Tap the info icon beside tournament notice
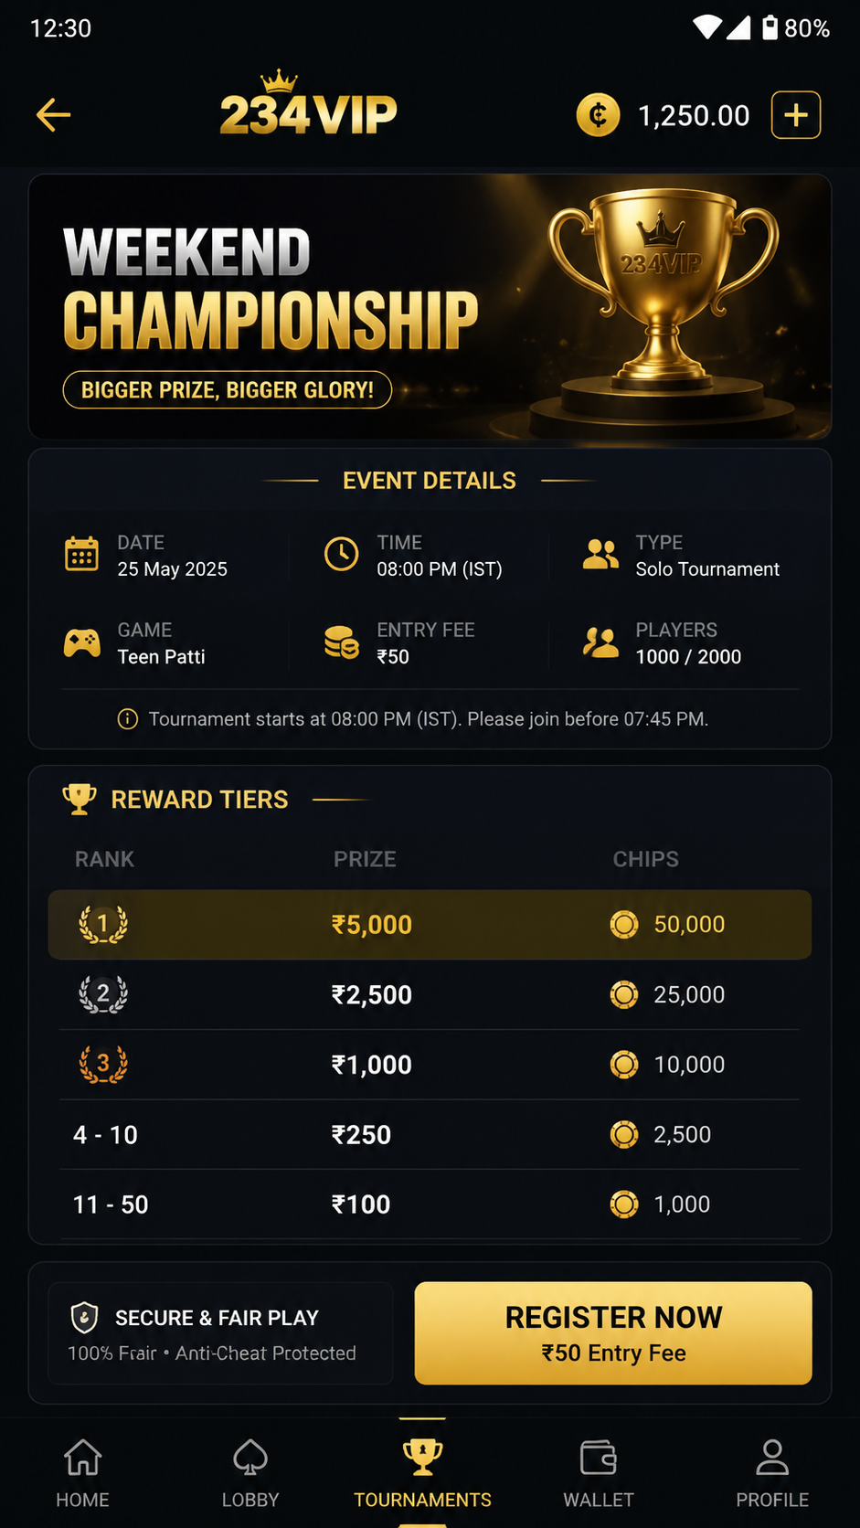The image size is (860, 1528). (x=128, y=719)
